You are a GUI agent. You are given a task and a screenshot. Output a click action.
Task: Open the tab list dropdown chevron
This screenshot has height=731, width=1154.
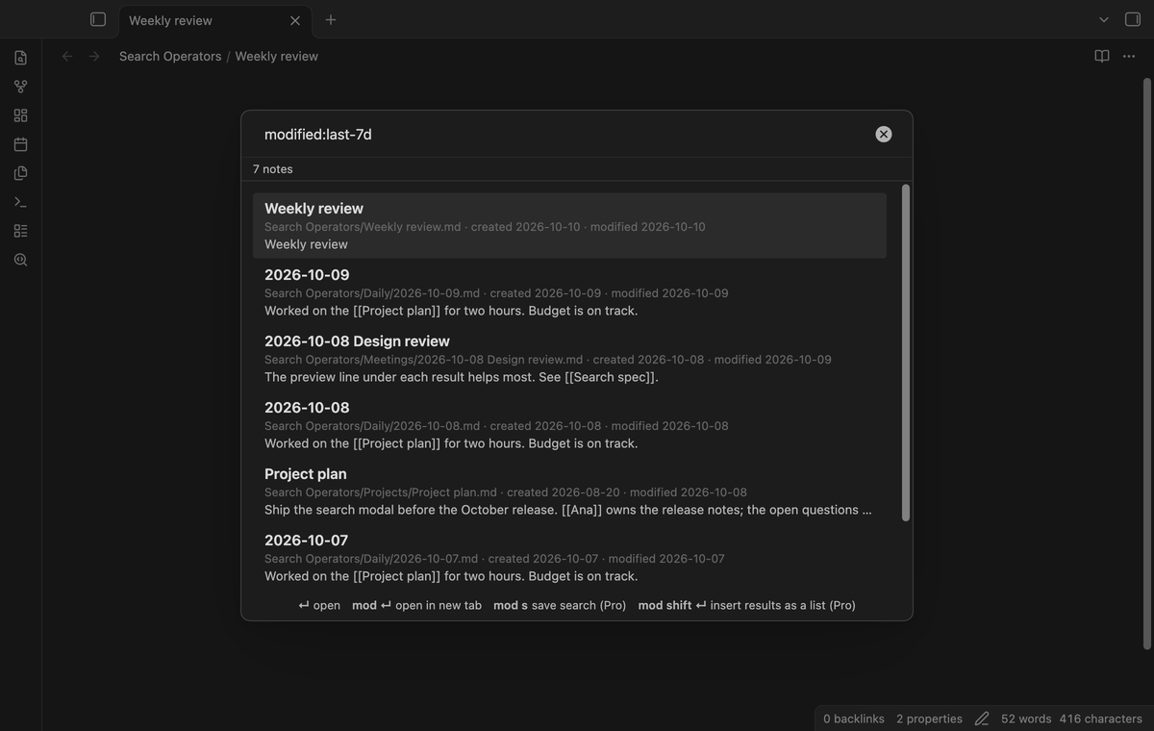point(1104,19)
